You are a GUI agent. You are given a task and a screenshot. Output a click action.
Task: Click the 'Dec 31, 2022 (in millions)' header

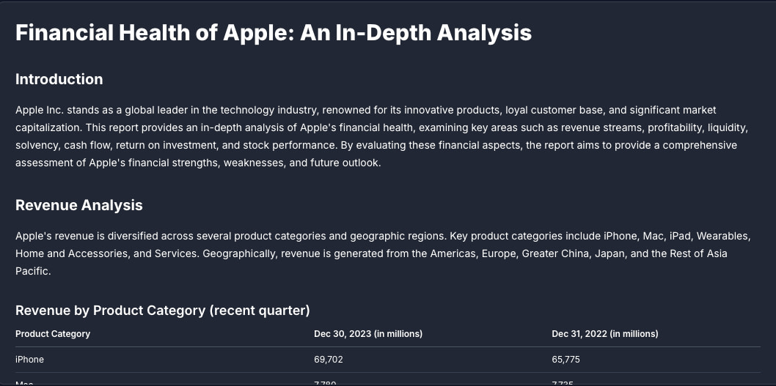pos(605,334)
